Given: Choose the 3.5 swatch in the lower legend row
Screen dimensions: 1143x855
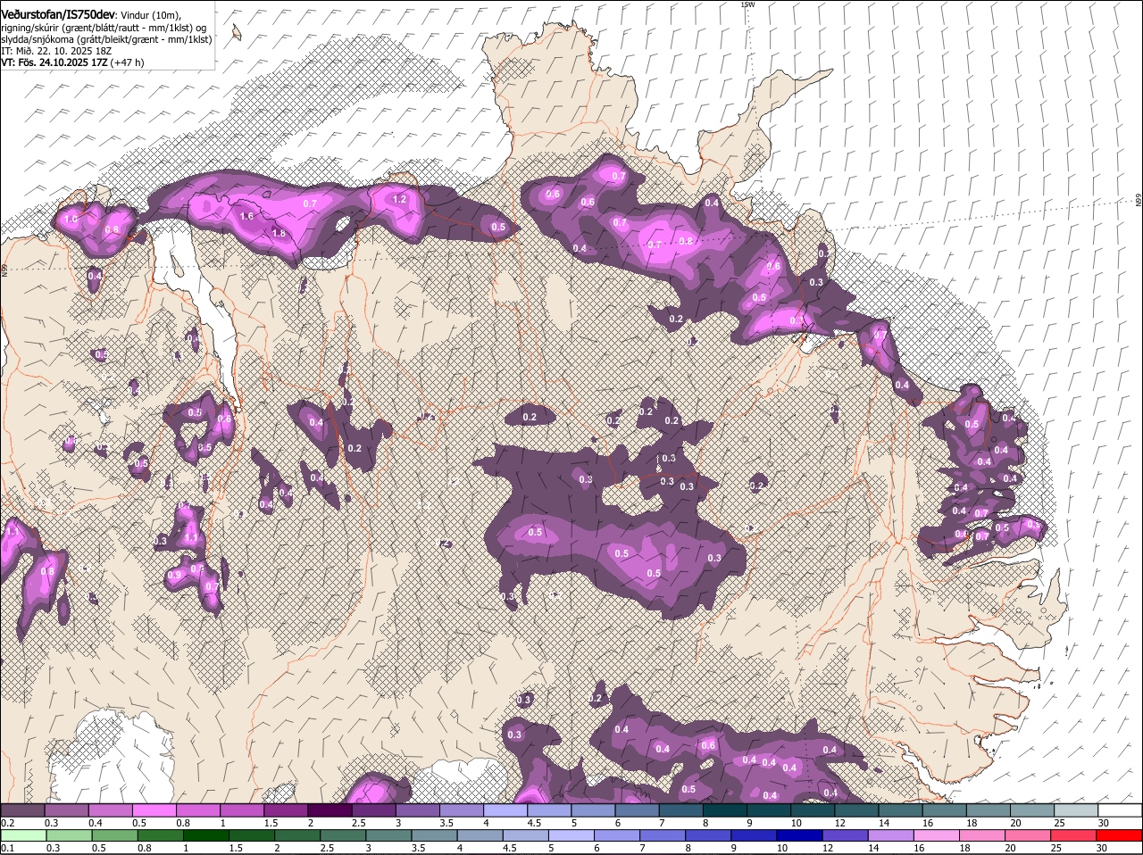Looking at the screenshot, I should (434, 835).
